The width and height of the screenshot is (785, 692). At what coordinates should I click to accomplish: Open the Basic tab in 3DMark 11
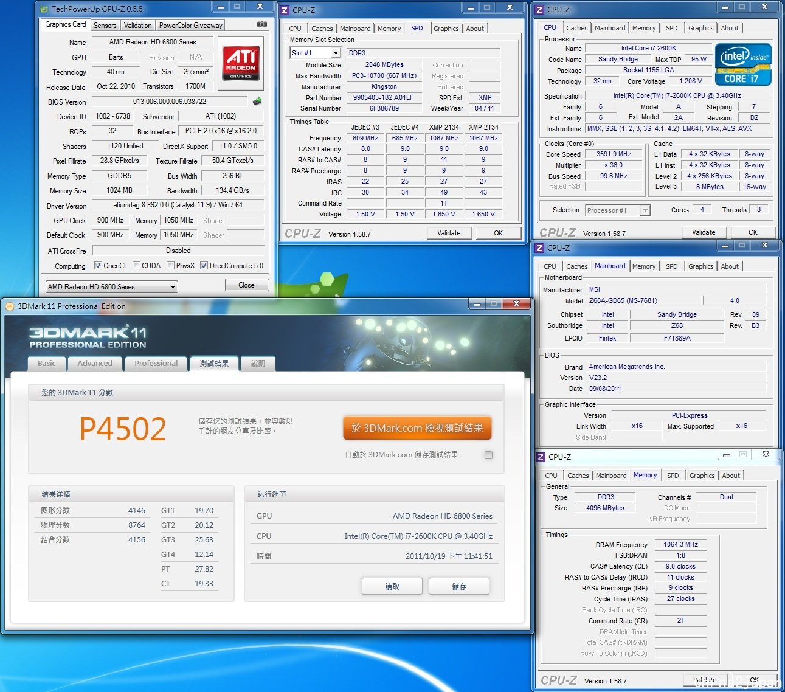[x=47, y=364]
